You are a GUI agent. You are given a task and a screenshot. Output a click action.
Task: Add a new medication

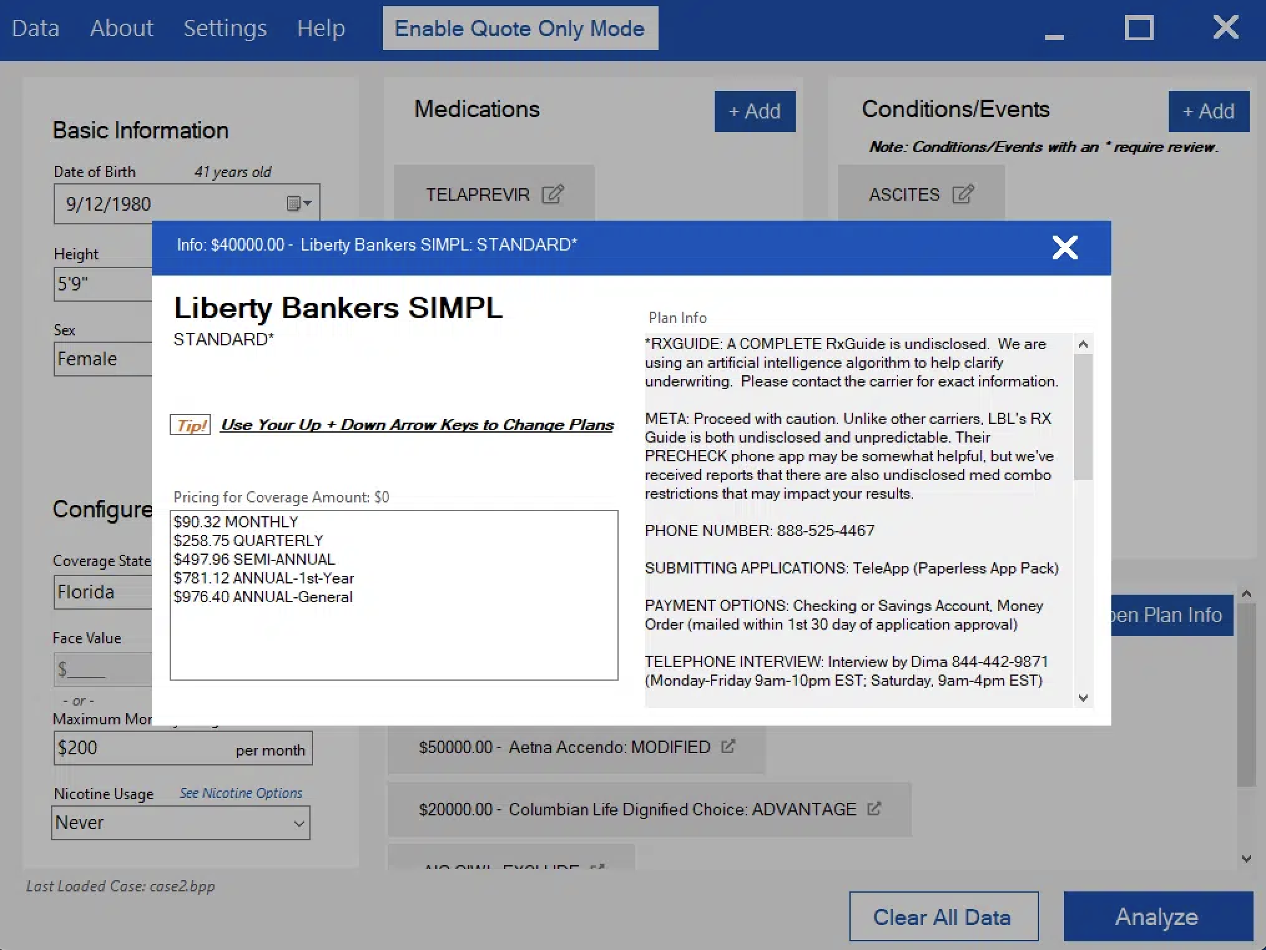[754, 112]
